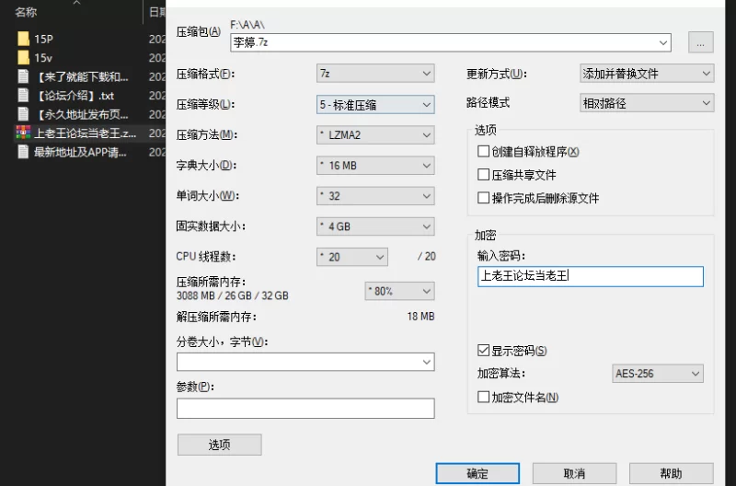Open the 压缩等级 标准压缩 dropdown
The width and height of the screenshot is (736, 486).
[x=375, y=105]
